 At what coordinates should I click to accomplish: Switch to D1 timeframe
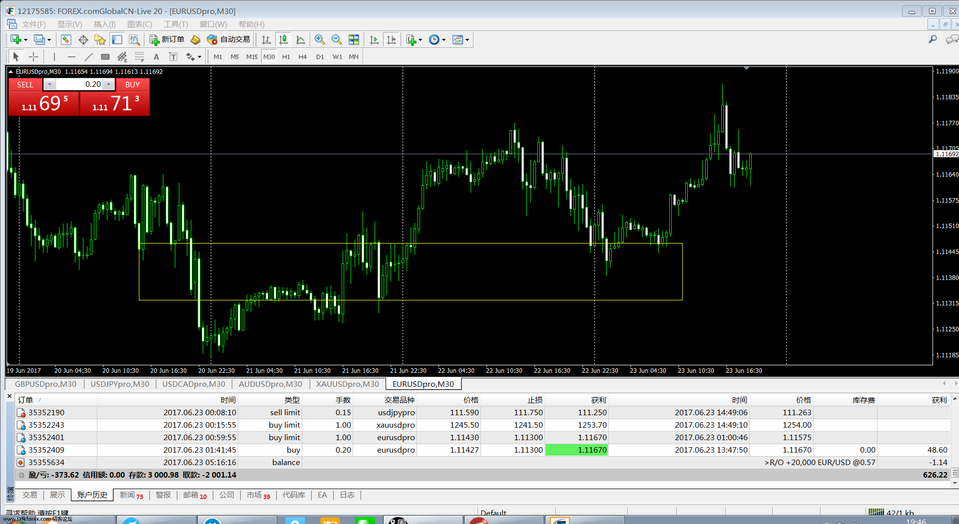[x=320, y=57]
